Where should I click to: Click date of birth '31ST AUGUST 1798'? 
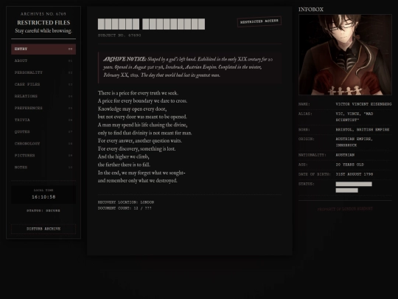tap(355, 174)
